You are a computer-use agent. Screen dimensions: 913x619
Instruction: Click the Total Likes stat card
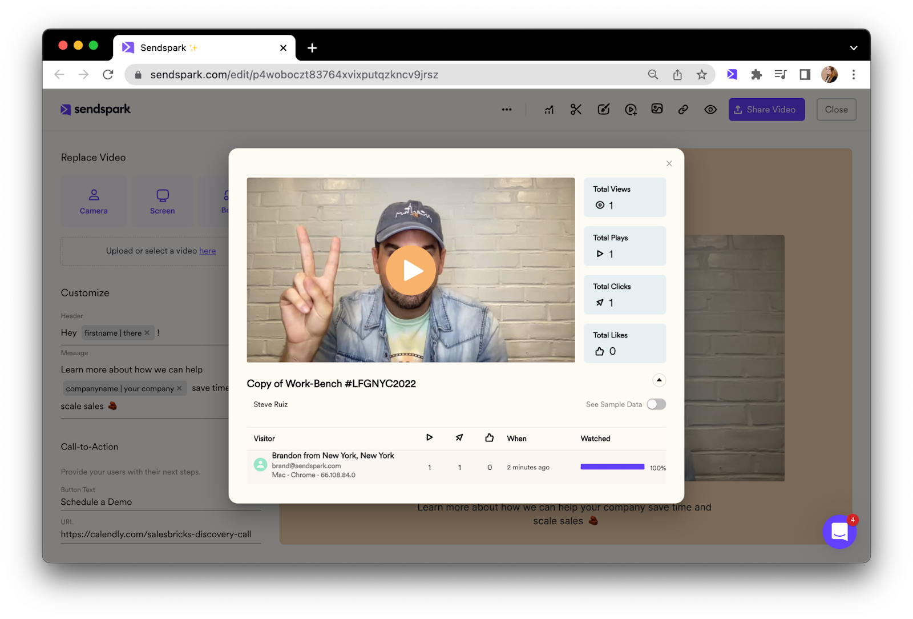pos(625,343)
